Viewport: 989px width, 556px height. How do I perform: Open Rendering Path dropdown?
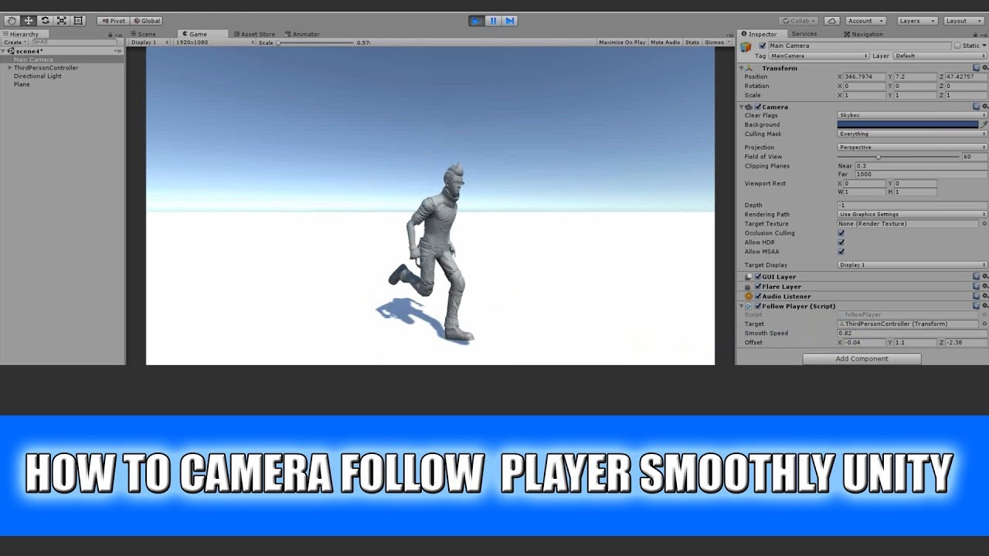pyautogui.click(x=913, y=214)
